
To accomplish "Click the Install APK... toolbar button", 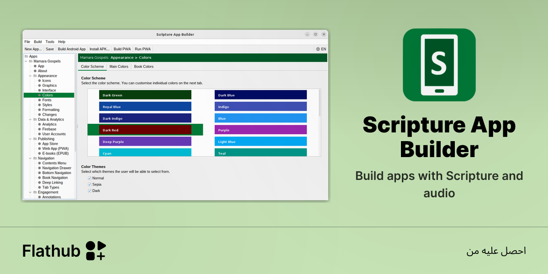I will point(100,49).
